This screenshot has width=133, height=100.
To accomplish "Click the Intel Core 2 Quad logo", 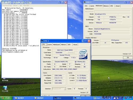I will point(83,54).
